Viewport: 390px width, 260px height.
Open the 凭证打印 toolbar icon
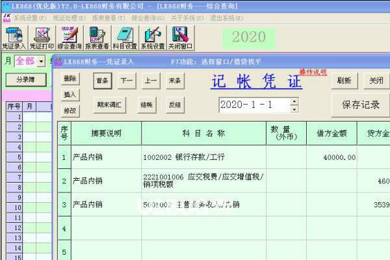[42, 38]
